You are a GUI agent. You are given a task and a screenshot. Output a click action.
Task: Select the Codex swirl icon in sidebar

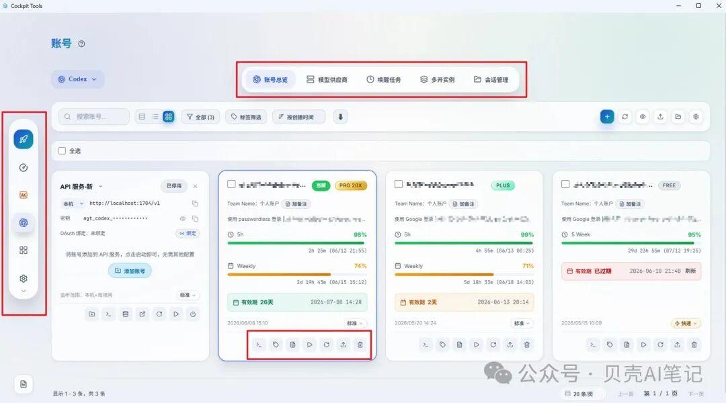[x=23, y=222]
